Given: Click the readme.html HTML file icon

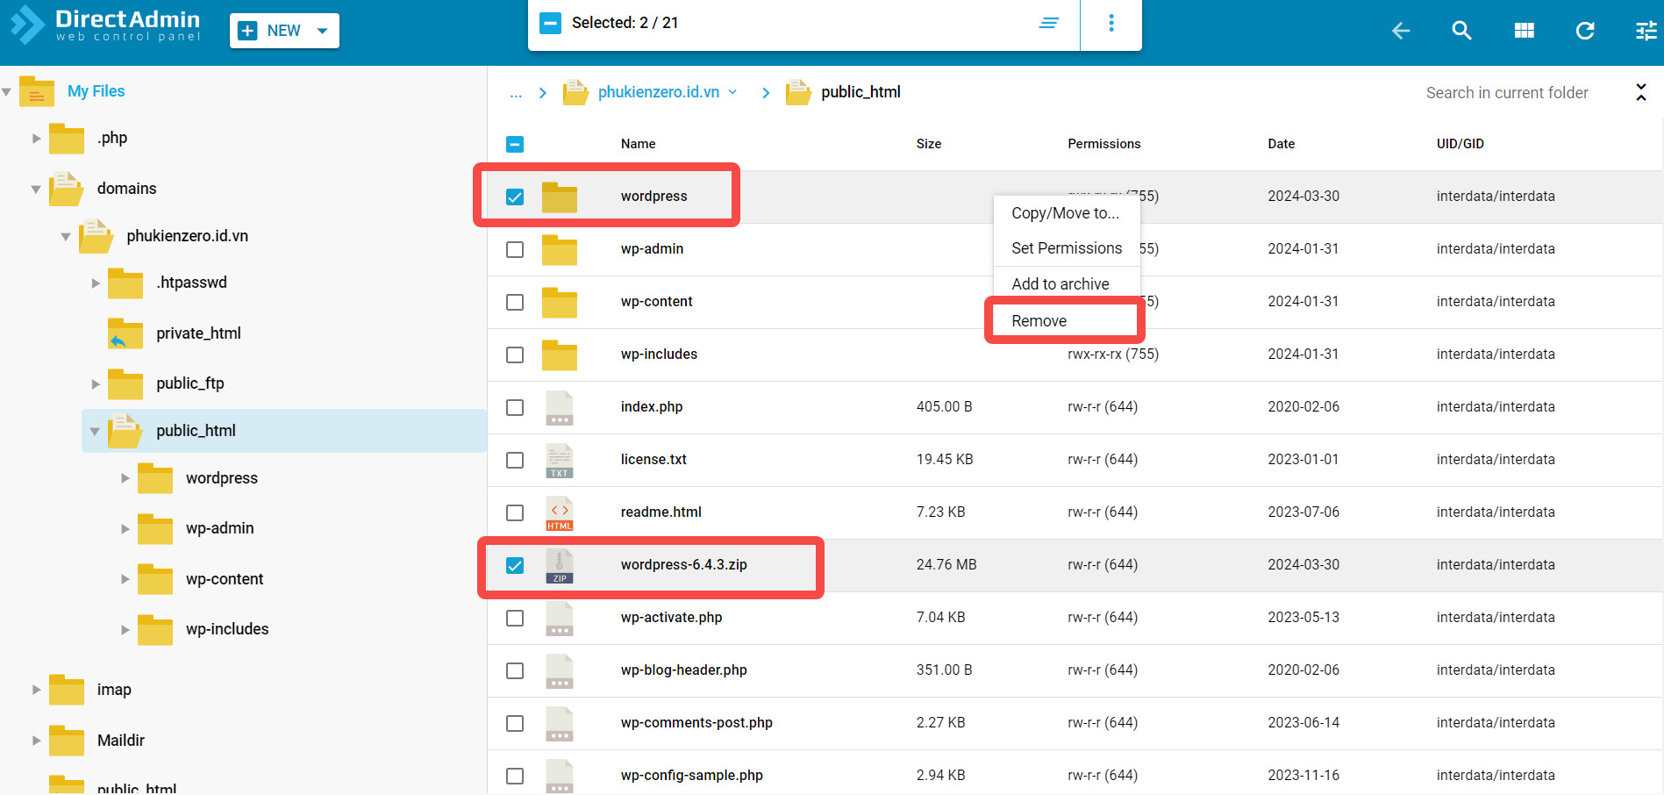Looking at the screenshot, I should click(x=560, y=513).
